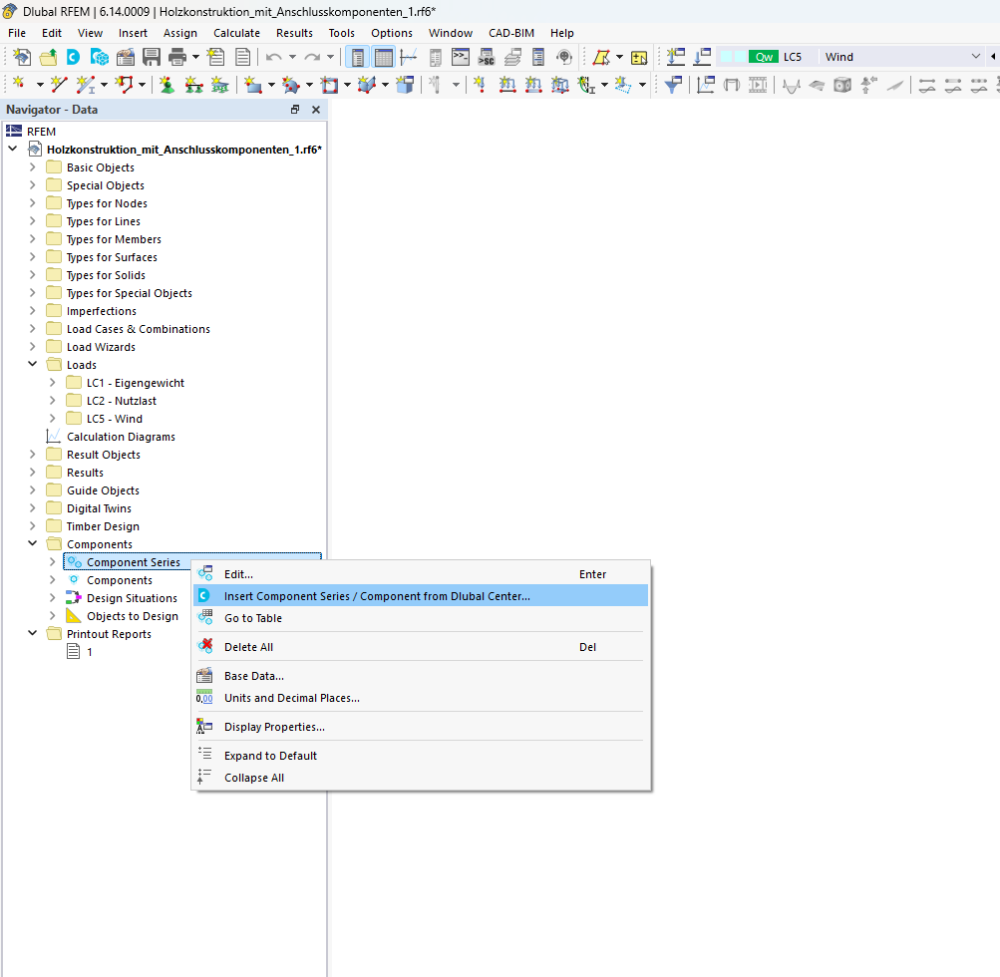
Task: Undock the Navigator panel
Action: [295, 110]
